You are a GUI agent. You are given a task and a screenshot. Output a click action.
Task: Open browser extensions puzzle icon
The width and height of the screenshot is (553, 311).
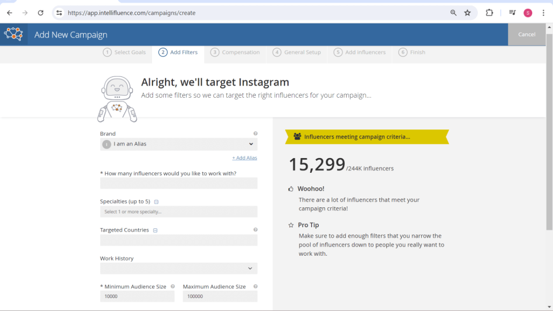[489, 13]
